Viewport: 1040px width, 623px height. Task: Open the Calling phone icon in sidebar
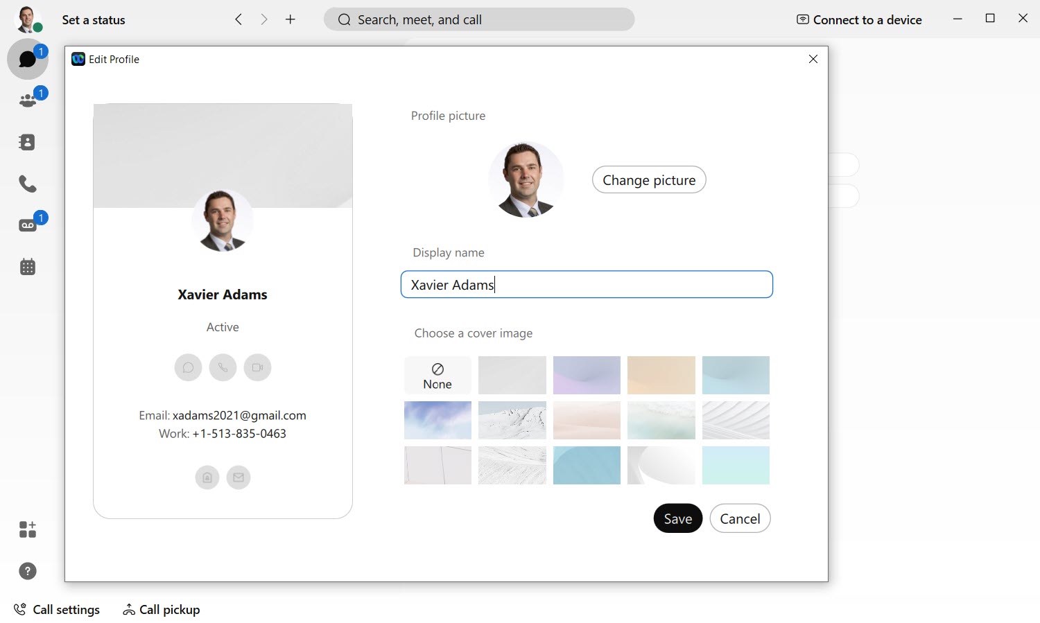click(28, 184)
